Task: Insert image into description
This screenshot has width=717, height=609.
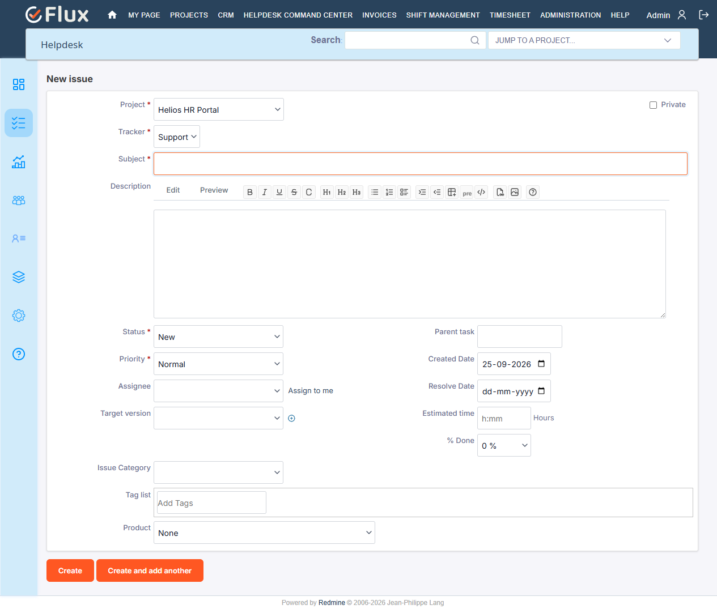Action: [515, 192]
